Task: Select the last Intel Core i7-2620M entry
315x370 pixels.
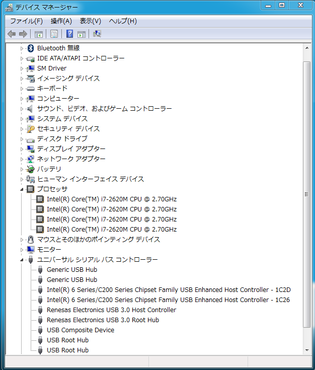Action: [112, 230]
